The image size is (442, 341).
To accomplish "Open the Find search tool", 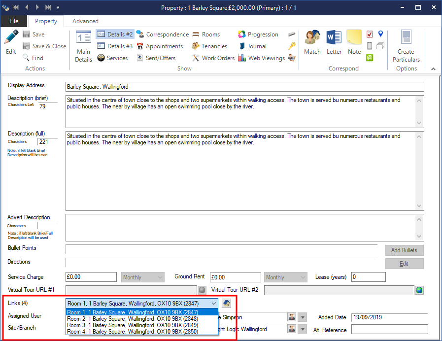I will tap(33, 58).
